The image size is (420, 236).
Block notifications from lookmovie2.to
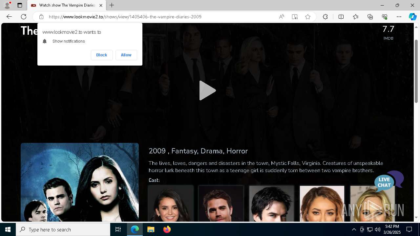click(102, 55)
